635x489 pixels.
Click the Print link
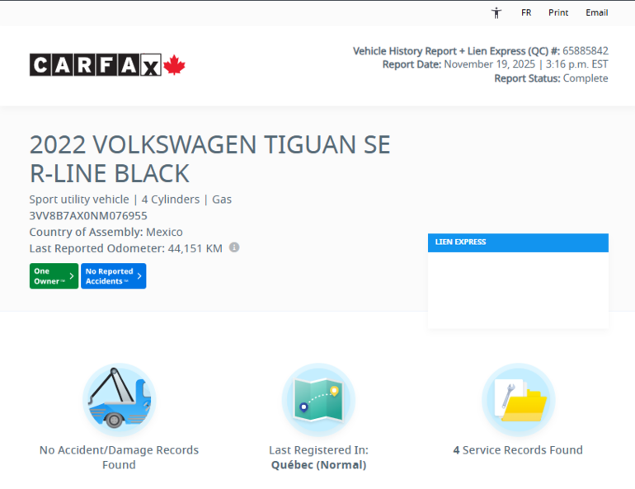(x=558, y=12)
